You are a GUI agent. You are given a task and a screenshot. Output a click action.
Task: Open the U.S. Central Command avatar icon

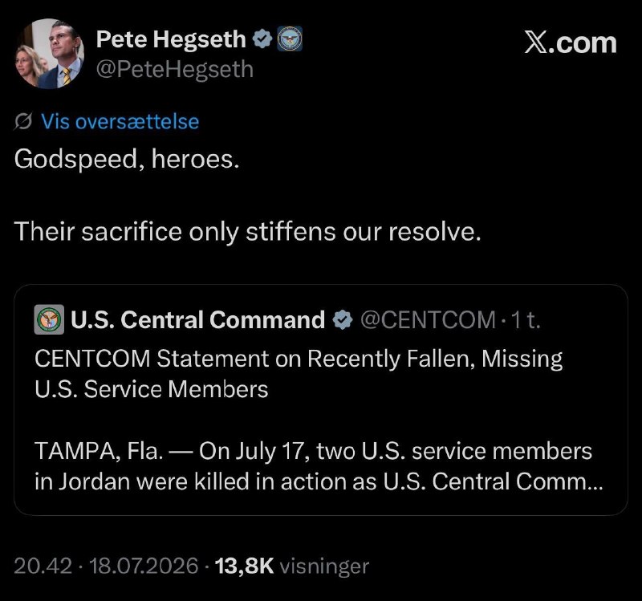pyautogui.click(x=49, y=319)
